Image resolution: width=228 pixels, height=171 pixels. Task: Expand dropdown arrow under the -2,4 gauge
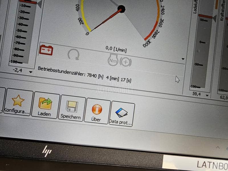31,72
